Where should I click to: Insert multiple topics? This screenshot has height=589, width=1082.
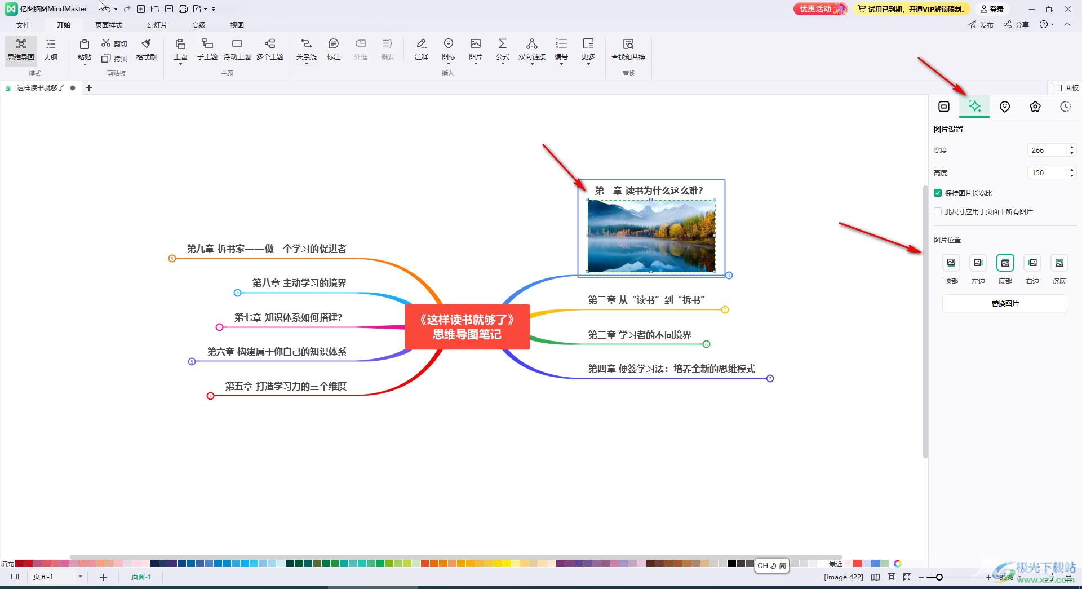pyautogui.click(x=270, y=50)
